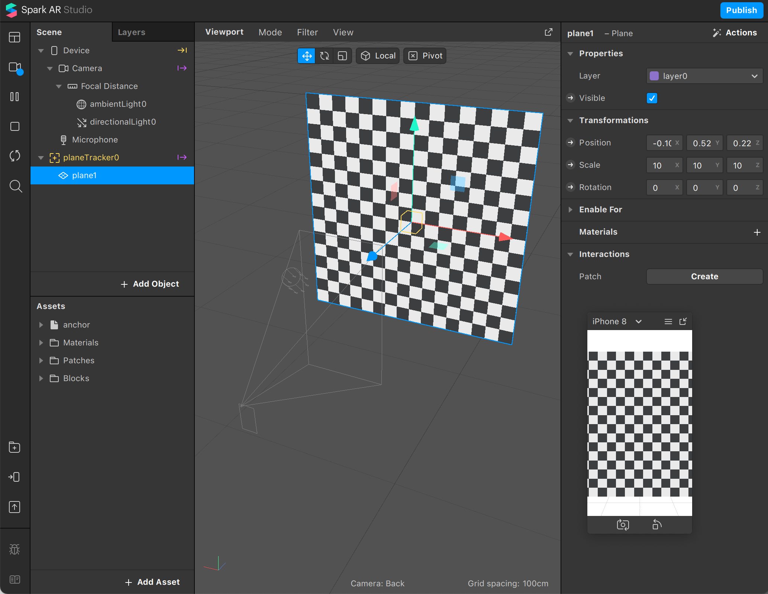Toggle Local coordinate space button
The width and height of the screenshot is (768, 594).
tap(378, 56)
